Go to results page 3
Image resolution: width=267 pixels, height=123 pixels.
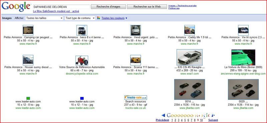point(179,120)
